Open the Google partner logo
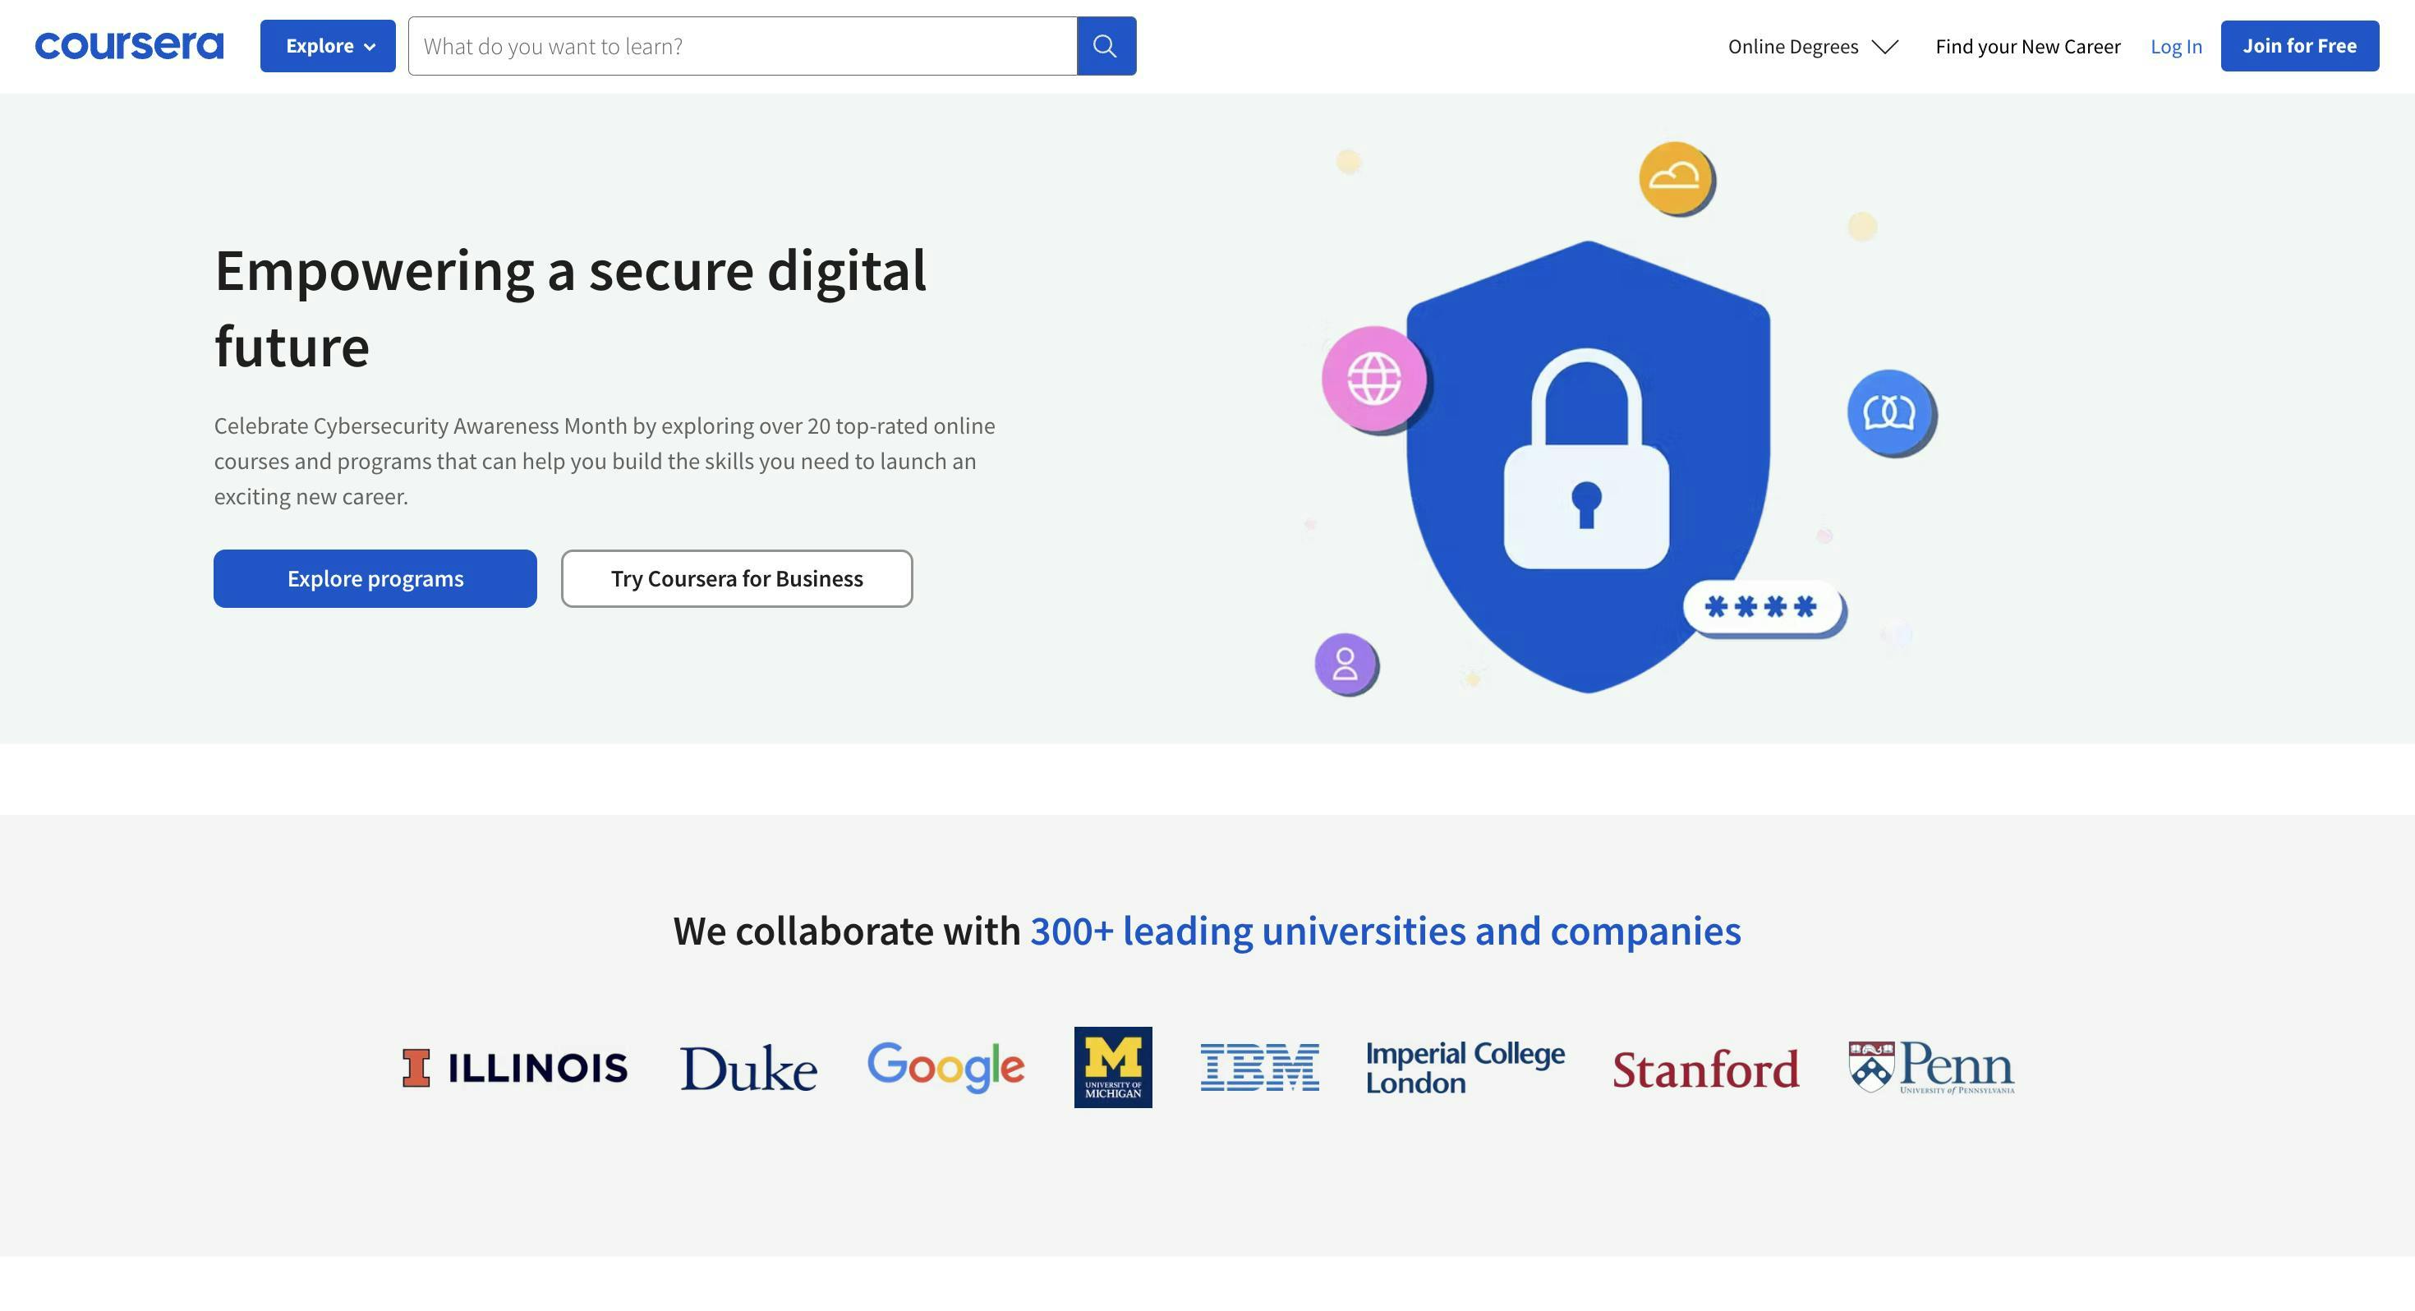The image size is (2415, 1311). tap(946, 1067)
